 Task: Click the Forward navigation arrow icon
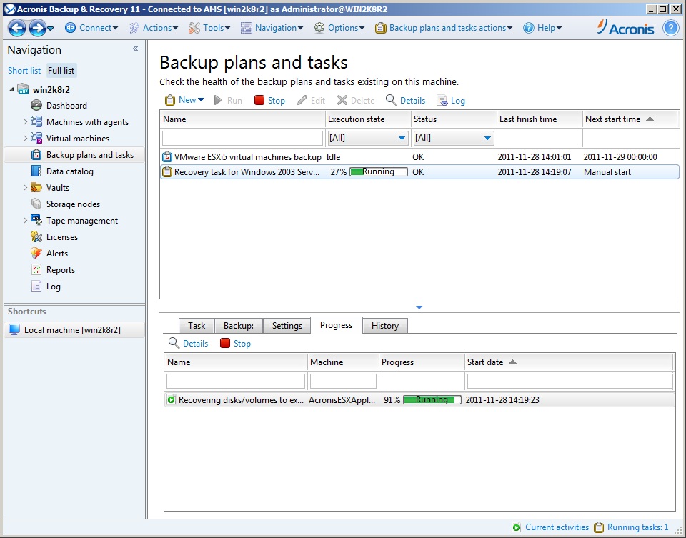[37, 28]
